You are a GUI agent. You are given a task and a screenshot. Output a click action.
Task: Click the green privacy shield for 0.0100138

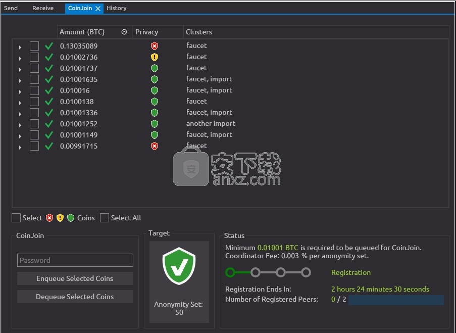155,102
